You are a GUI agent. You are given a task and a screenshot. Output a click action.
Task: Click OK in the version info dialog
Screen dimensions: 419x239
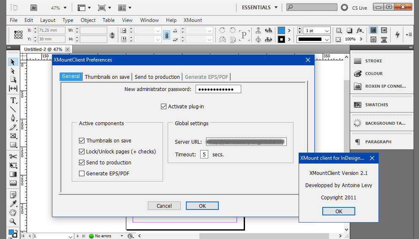click(338, 211)
